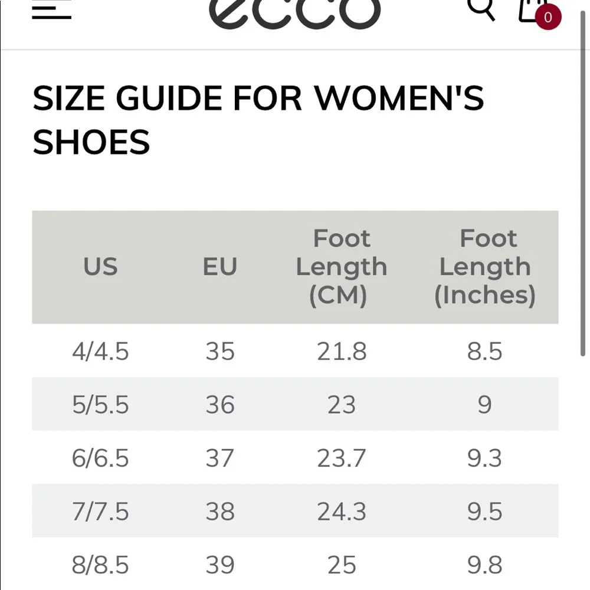Click the US size 4/4.5 cell
Viewport: 590px width, 590px height.
point(100,351)
